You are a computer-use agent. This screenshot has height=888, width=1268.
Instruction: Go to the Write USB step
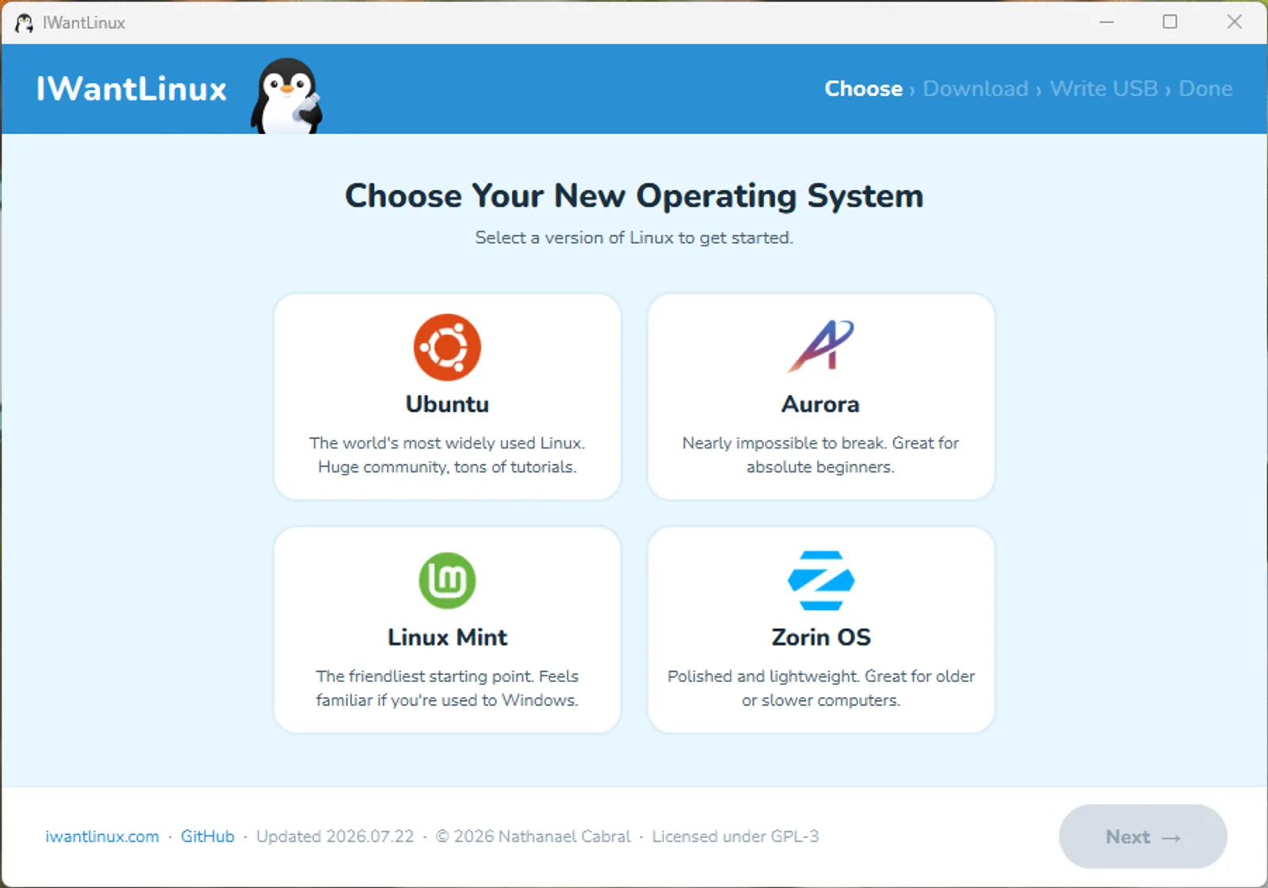tap(1104, 89)
